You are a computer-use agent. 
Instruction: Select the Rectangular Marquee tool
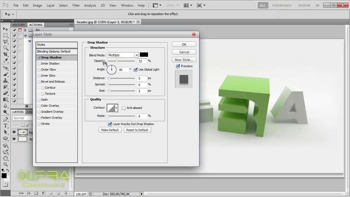(x=5, y=35)
